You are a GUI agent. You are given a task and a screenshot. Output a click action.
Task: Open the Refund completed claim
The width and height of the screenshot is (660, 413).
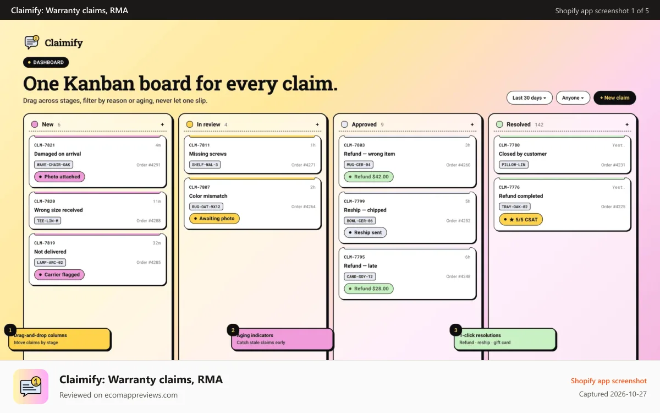[563, 204]
